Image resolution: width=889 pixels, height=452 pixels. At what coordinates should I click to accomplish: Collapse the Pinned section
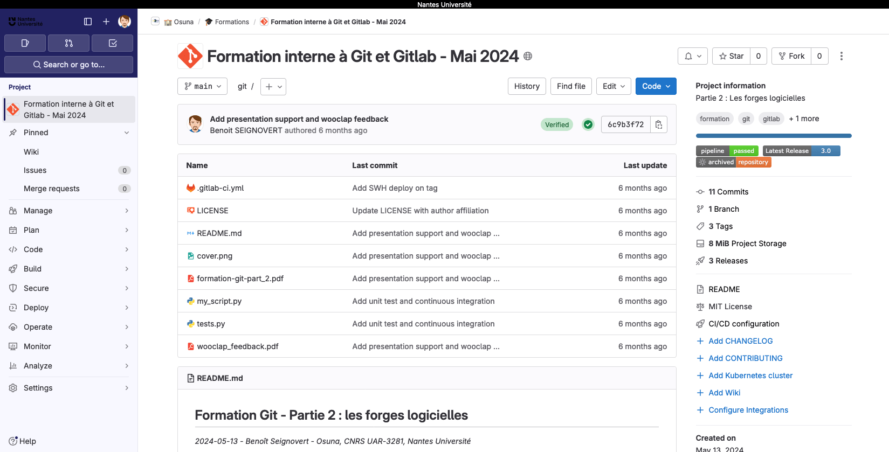click(68, 133)
